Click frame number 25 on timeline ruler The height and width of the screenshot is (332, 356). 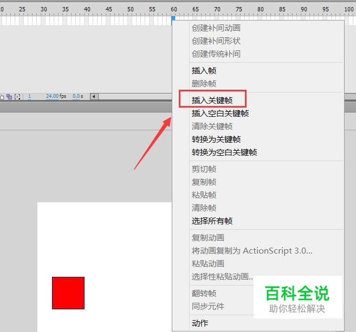point(22,9)
